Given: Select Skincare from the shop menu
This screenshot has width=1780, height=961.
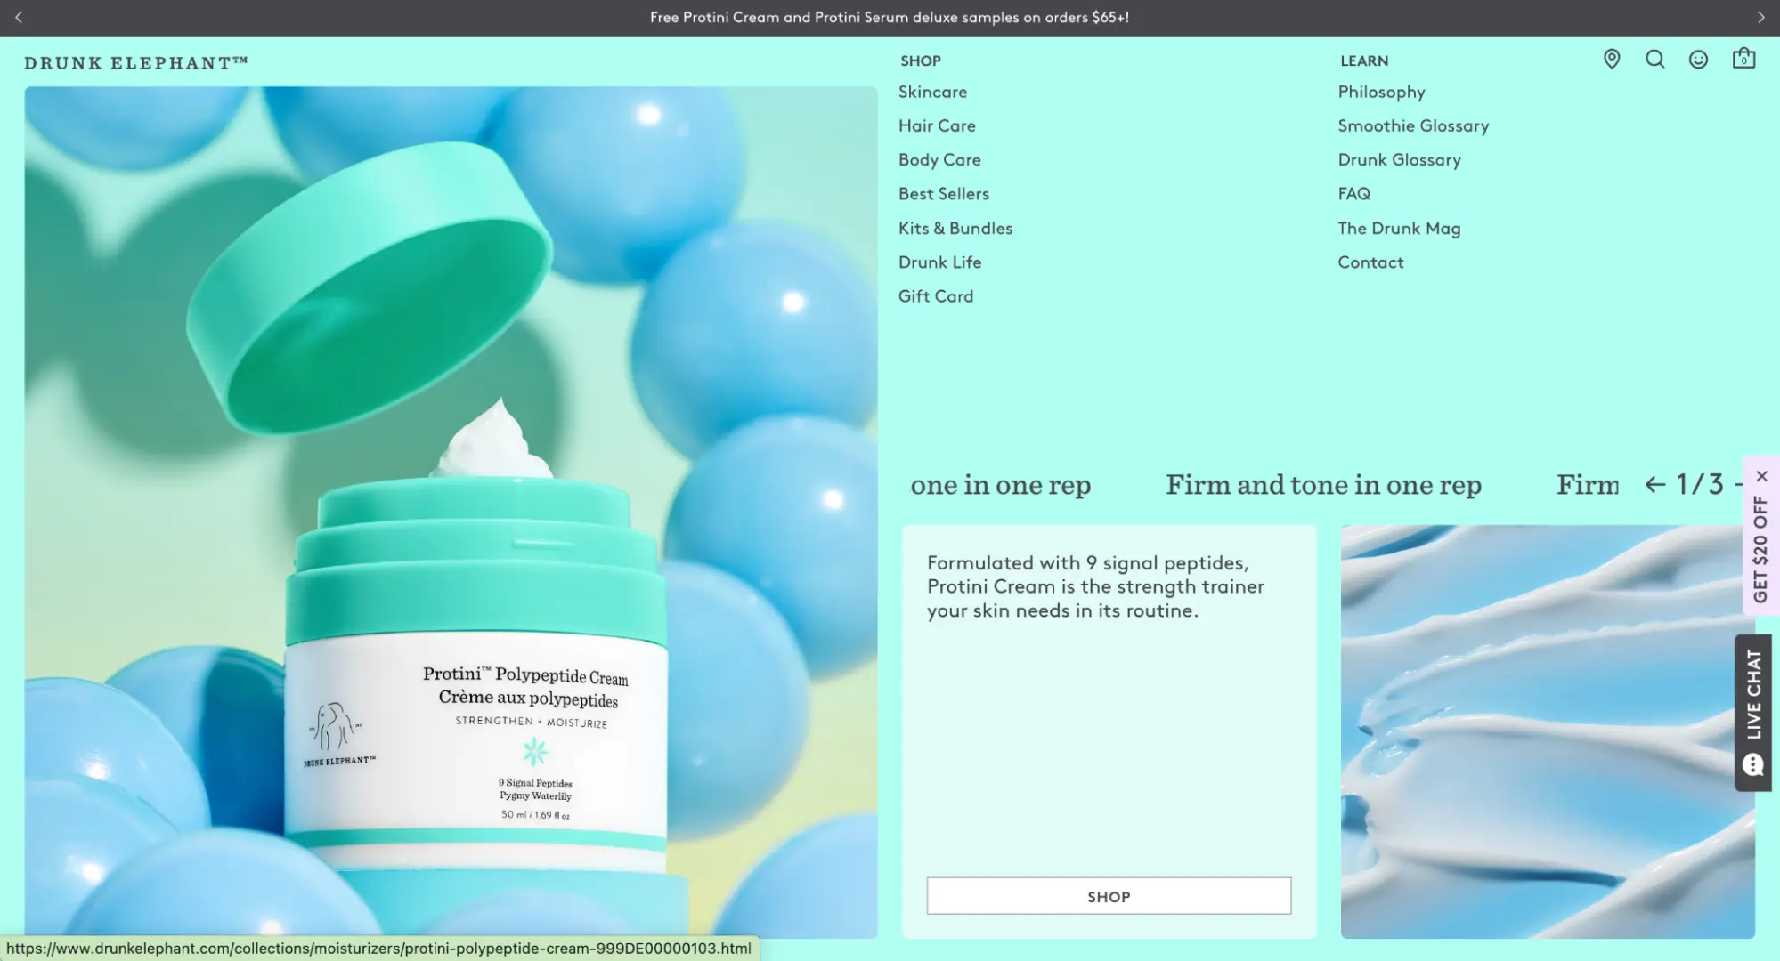Looking at the screenshot, I should [x=932, y=93].
